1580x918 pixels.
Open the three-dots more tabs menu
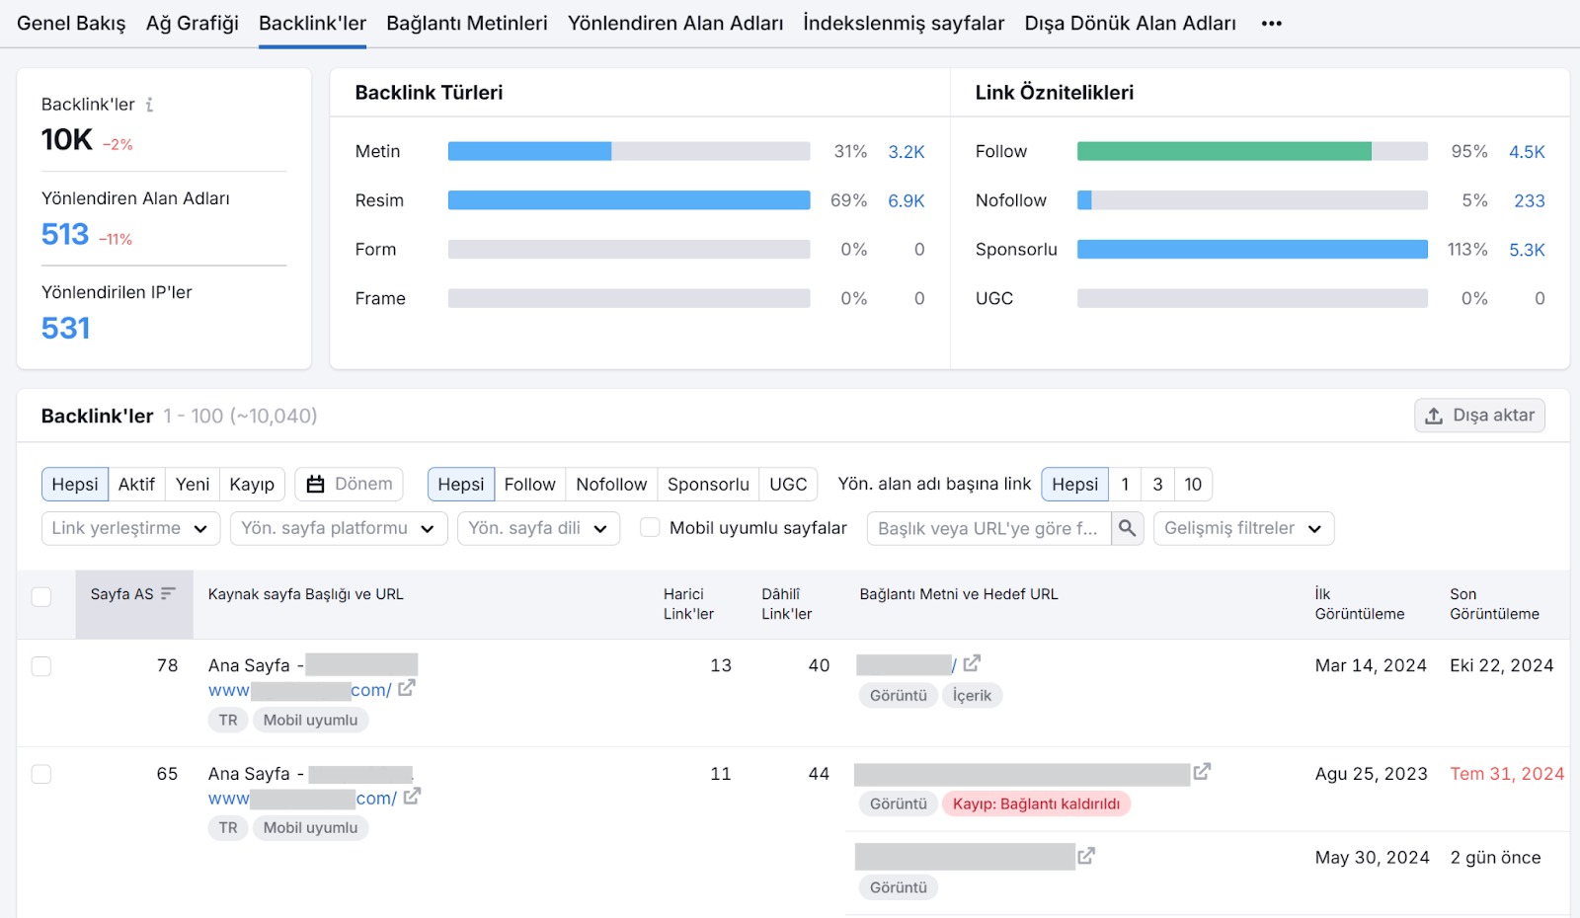pyautogui.click(x=1271, y=24)
